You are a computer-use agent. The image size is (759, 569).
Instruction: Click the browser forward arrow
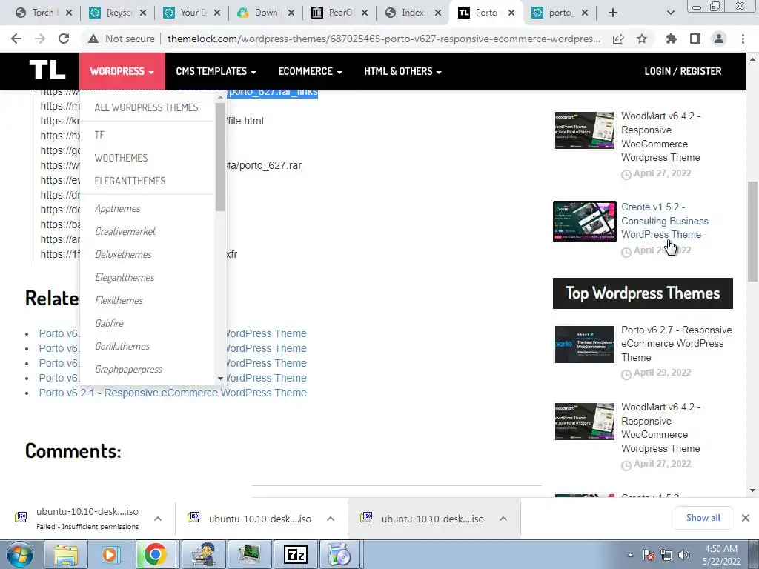pos(40,39)
